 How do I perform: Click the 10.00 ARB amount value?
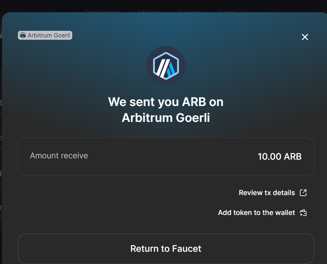point(279,157)
